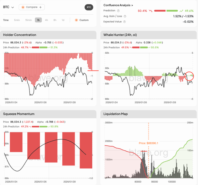This screenshot has height=185, width=198.
Task: Click the Expected Value -0.02% figure
Action: [188, 22]
